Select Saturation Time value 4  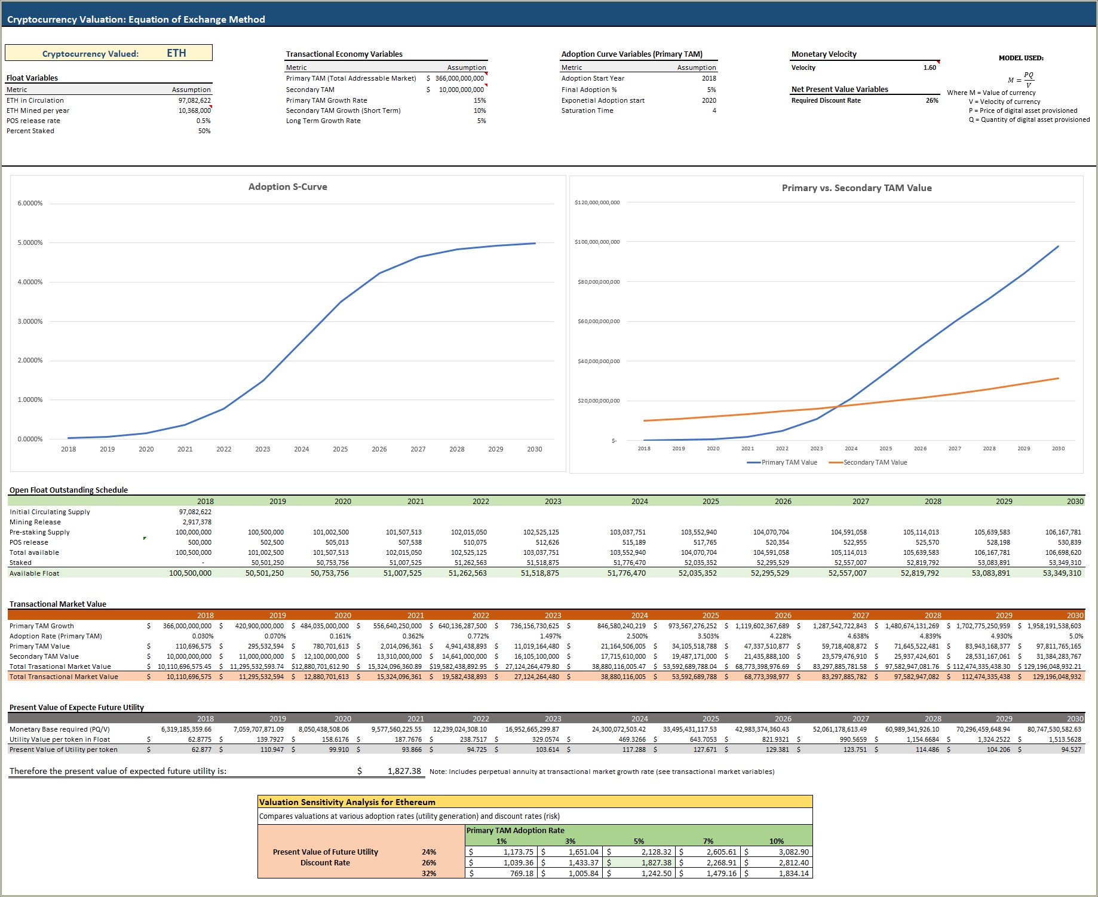tap(714, 110)
